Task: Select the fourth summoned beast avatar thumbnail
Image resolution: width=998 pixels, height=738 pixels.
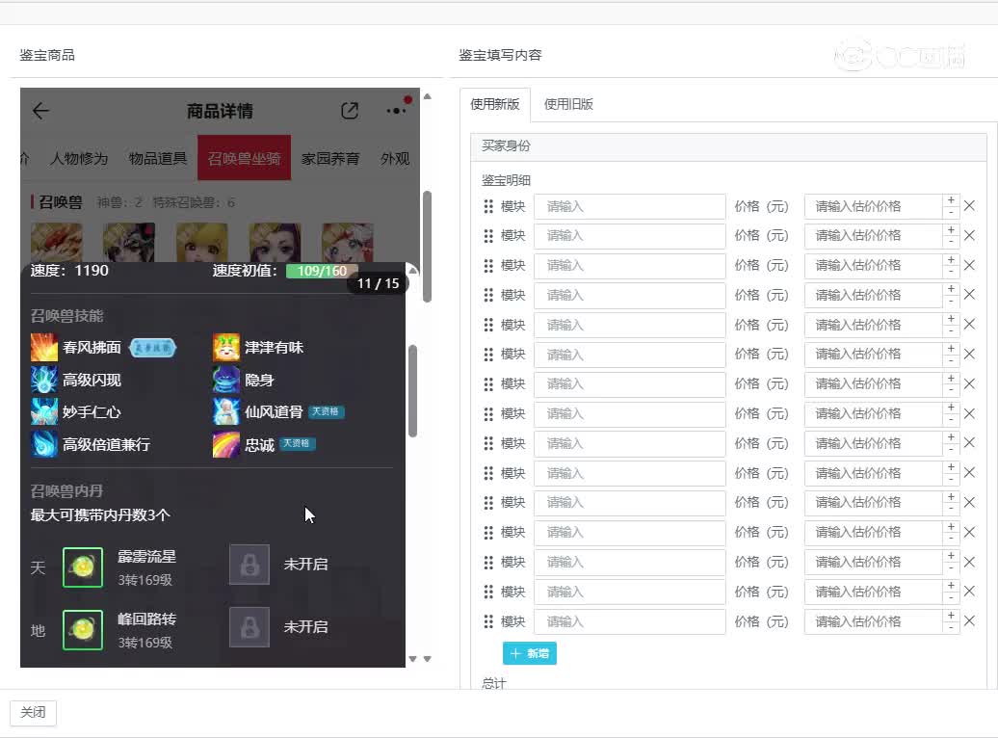Action: [275, 242]
